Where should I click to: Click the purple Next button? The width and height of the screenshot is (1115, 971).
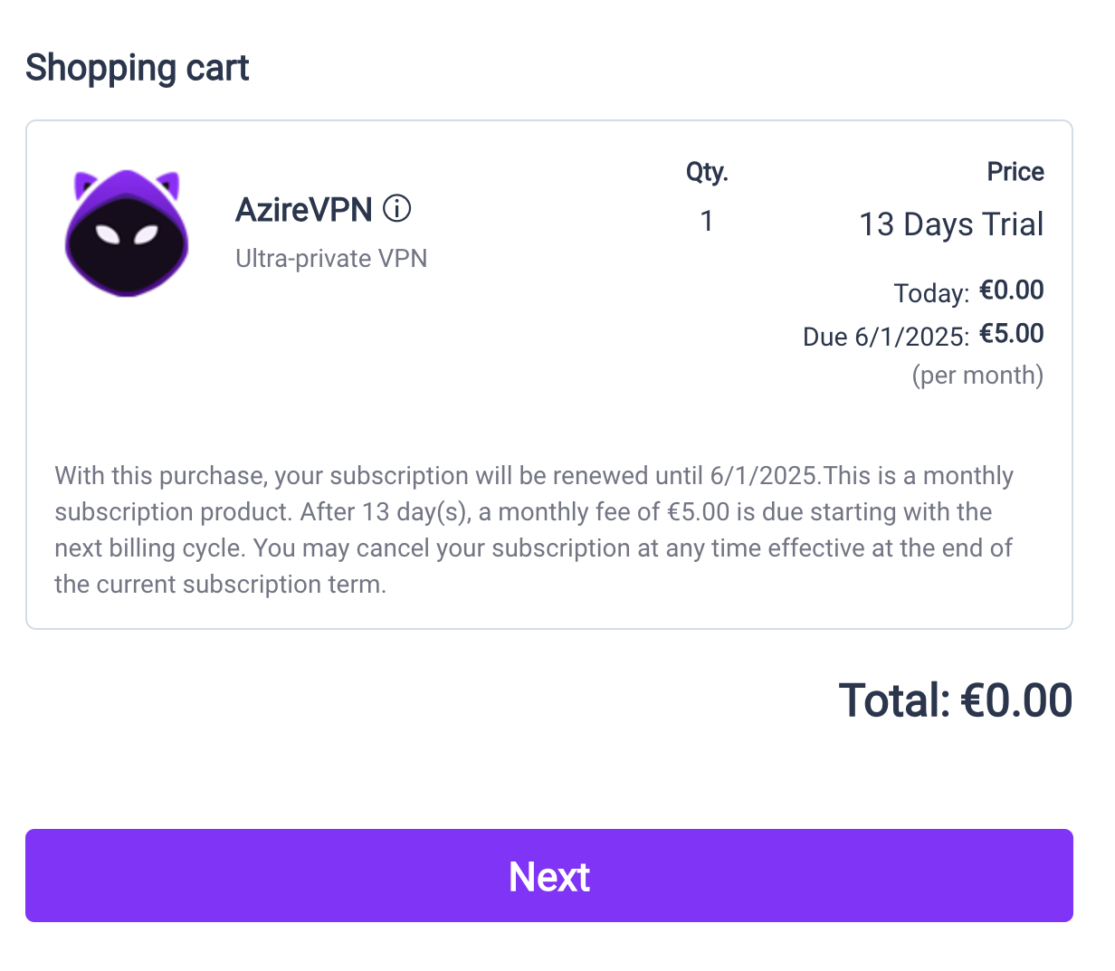(549, 876)
